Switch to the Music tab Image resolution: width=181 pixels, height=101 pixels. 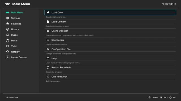coord(14,40)
